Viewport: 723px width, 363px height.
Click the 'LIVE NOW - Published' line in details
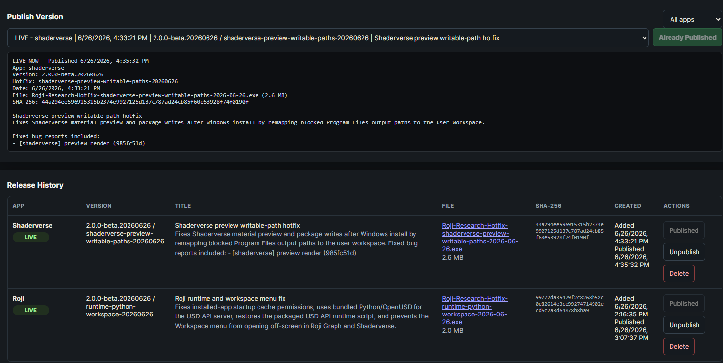pyautogui.click(x=80, y=61)
